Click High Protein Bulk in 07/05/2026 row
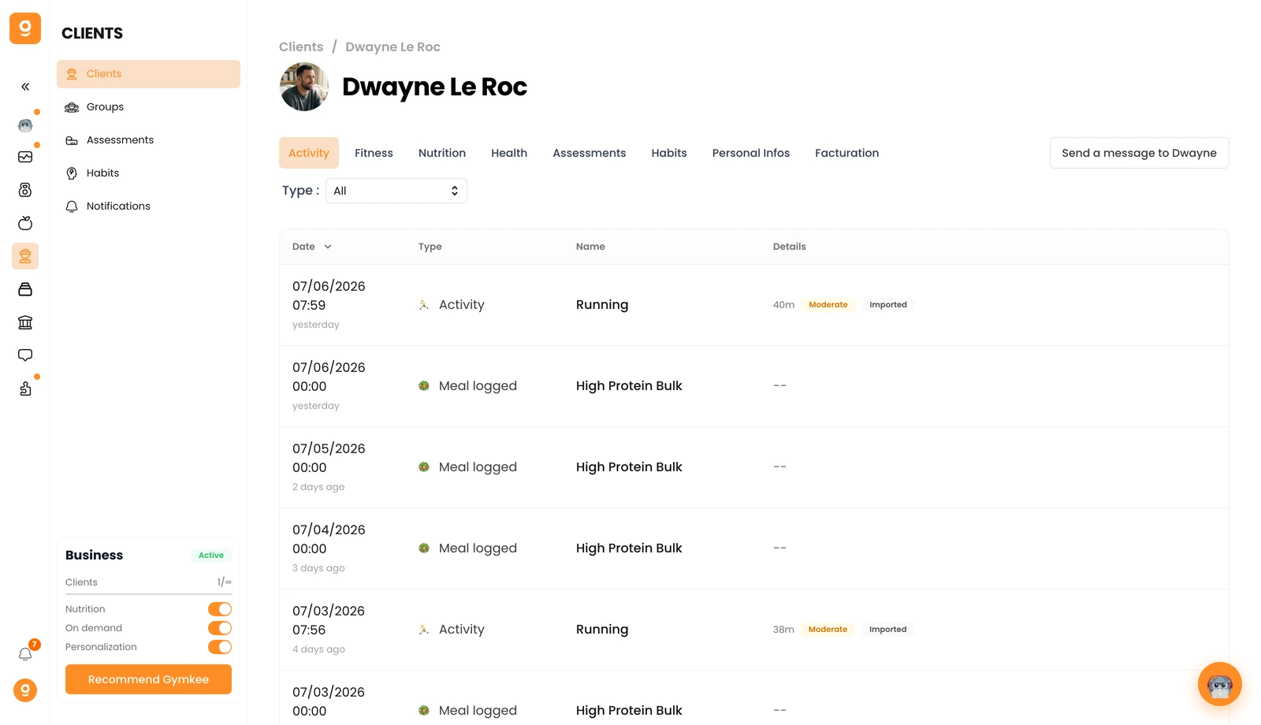 (x=629, y=467)
